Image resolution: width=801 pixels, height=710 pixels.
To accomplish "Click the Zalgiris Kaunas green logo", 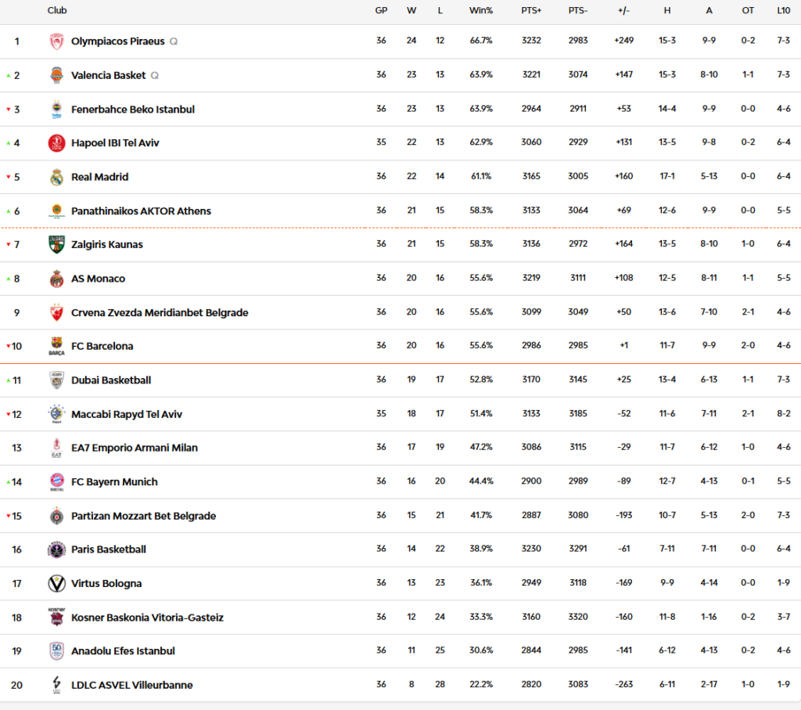I will click(x=56, y=244).
